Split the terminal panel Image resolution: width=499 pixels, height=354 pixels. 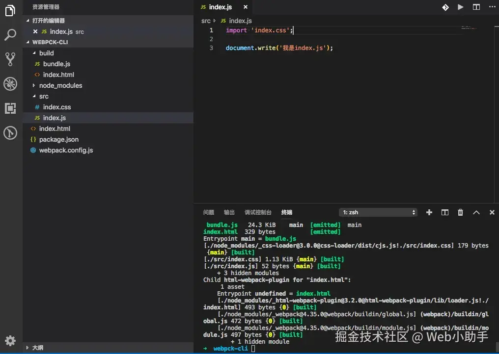445,212
